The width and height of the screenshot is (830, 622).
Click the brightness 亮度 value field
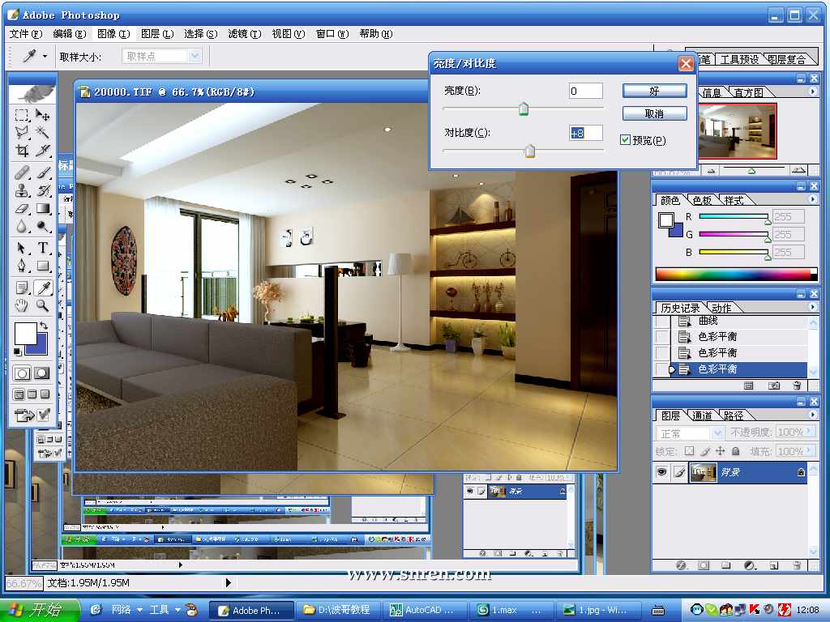585,91
